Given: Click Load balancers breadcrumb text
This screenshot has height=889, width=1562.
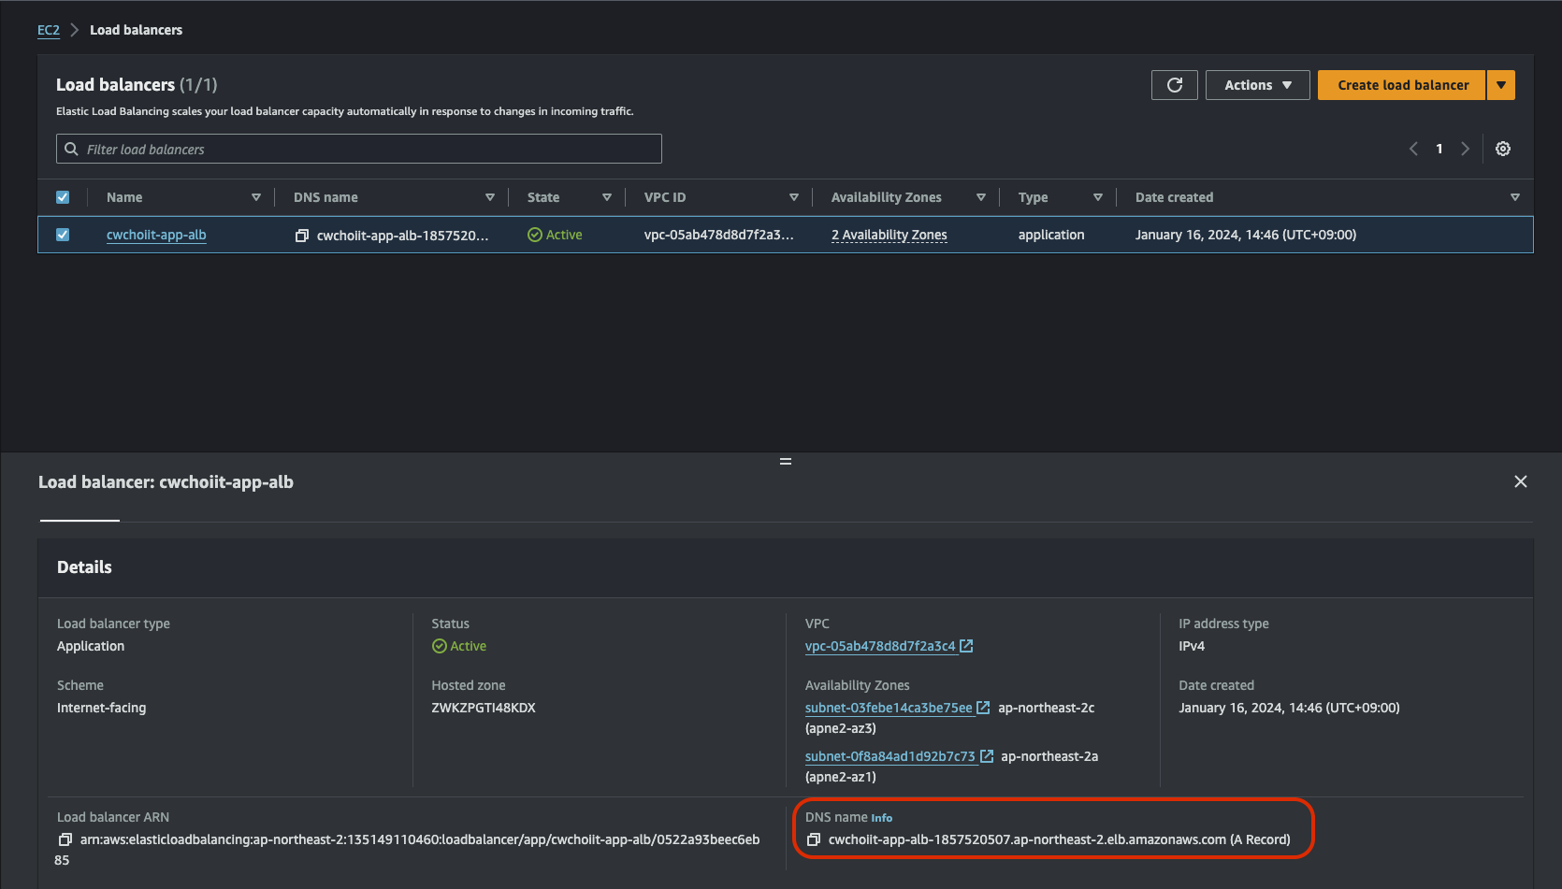Looking at the screenshot, I should pyautogui.click(x=137, y=30).
